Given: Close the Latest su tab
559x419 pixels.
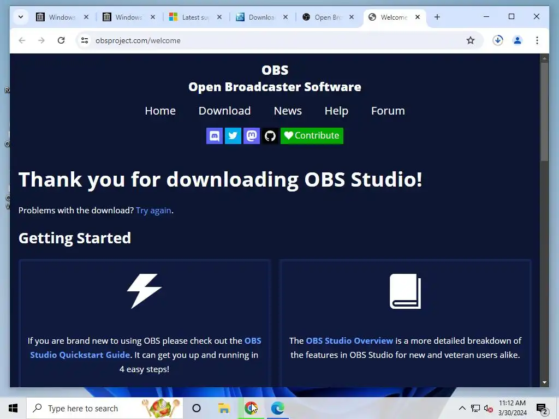Looking at the screenshot, I should 219,17.
